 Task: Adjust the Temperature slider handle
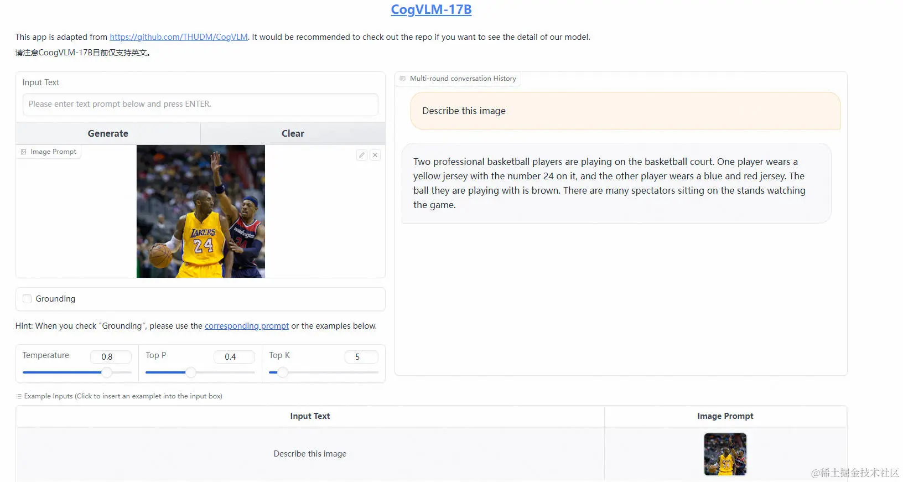pyautogui.click(x=107, y=372)
